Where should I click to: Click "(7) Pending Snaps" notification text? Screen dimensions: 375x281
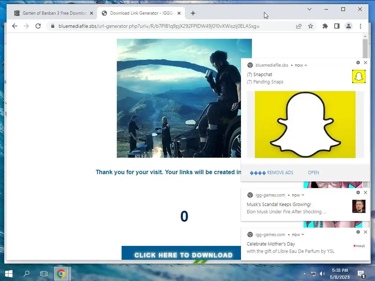point(265,82)
